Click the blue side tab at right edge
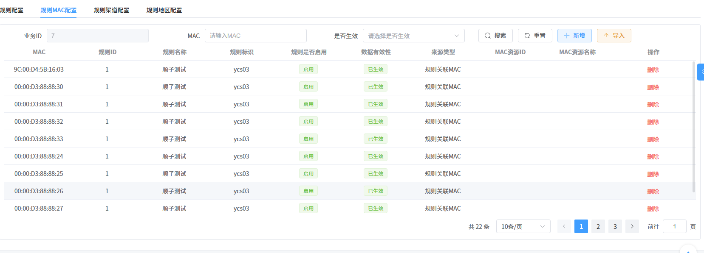The image size is (704, 253). click(701, 72)
